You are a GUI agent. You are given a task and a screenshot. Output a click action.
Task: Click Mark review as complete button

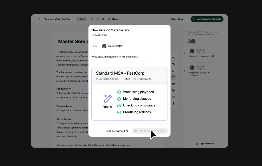207,19
